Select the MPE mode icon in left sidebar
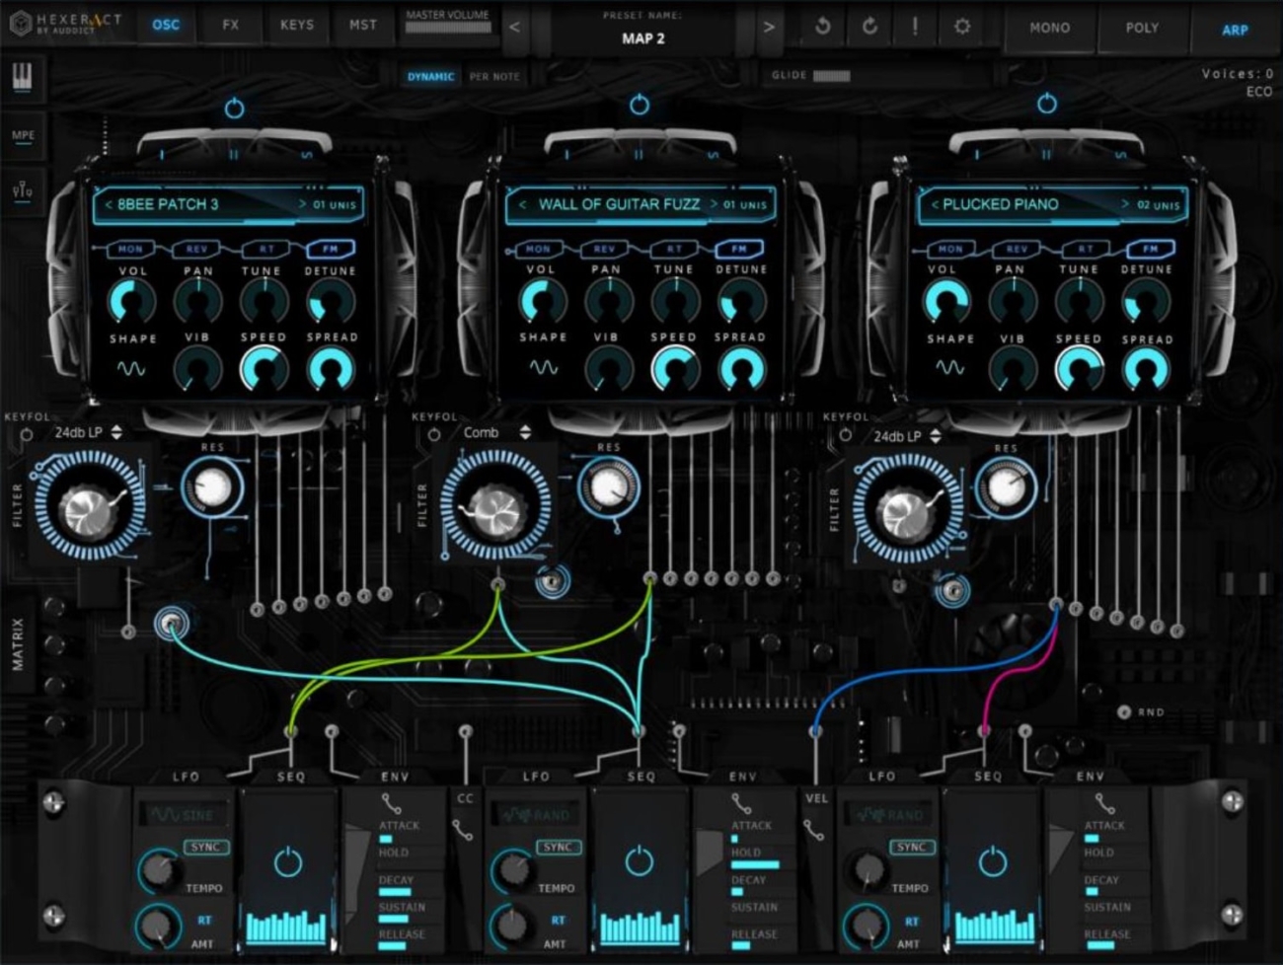Viewport: 1283px width, 965px height. (22, 135)
